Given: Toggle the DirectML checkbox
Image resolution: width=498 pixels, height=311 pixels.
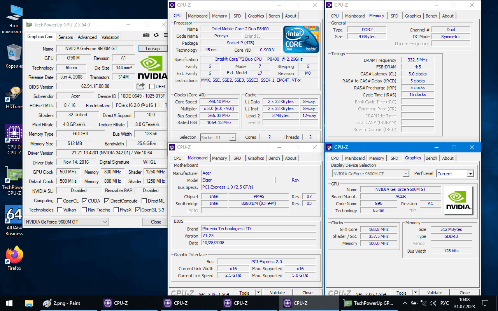Looking at the screenshot, I should tap(144, 201).
